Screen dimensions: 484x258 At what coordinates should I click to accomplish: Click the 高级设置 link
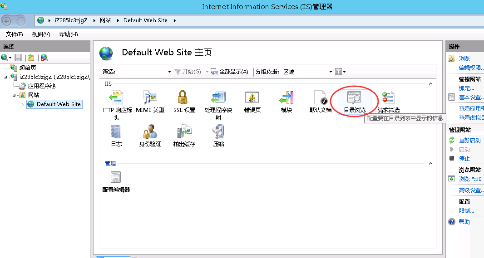pos(470,190)
